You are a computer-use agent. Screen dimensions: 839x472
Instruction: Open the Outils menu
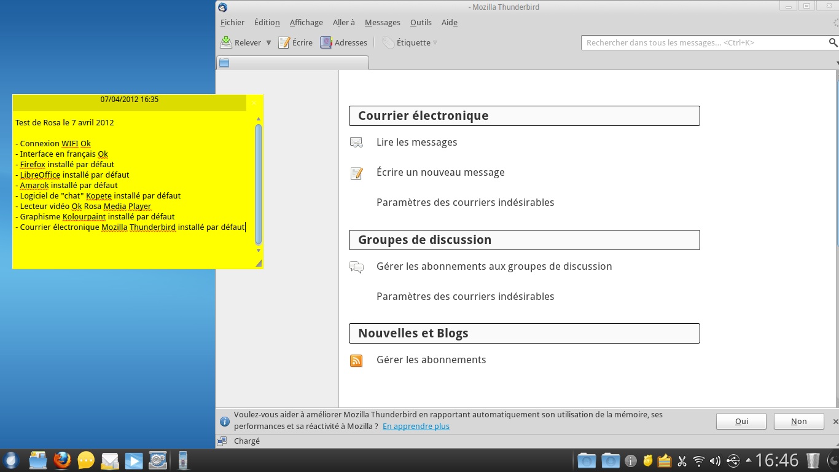(421, 22)
